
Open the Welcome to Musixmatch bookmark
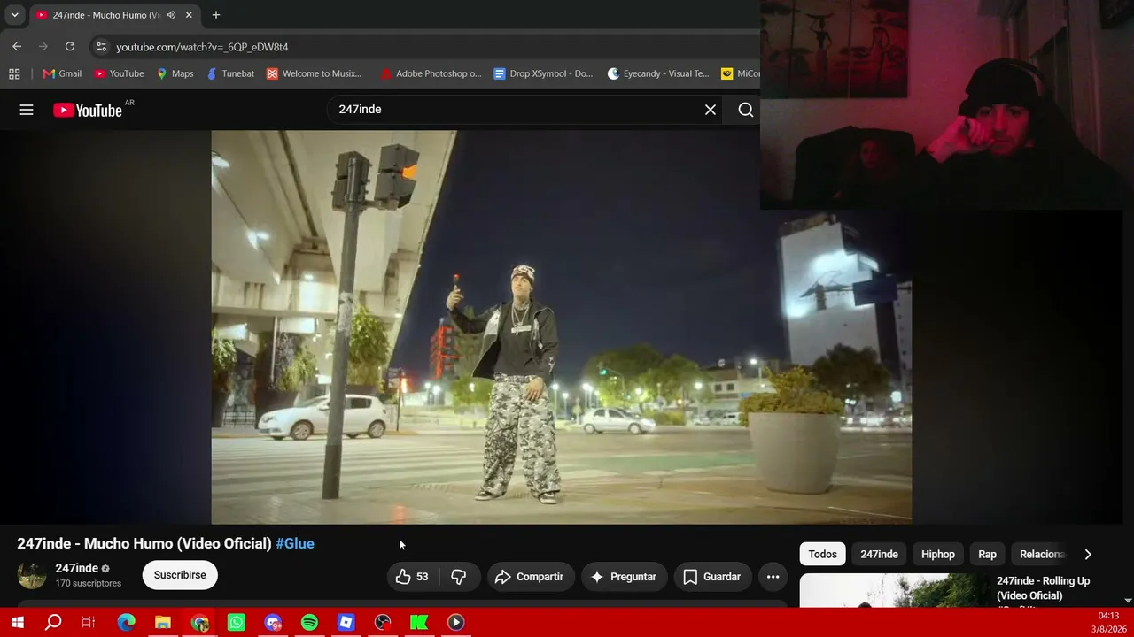314,73
